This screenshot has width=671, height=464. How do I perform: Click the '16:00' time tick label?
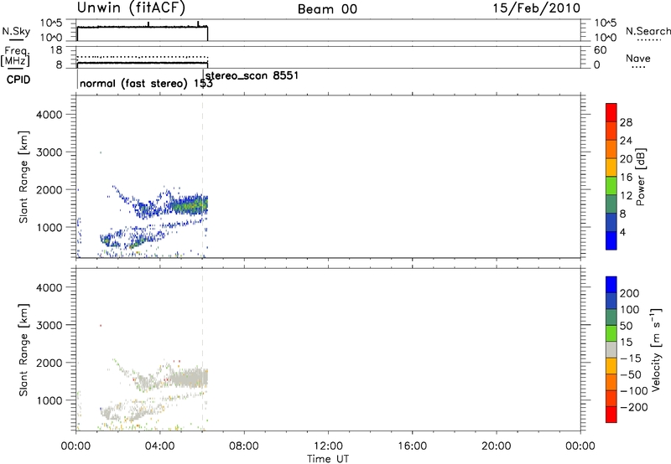412,446
